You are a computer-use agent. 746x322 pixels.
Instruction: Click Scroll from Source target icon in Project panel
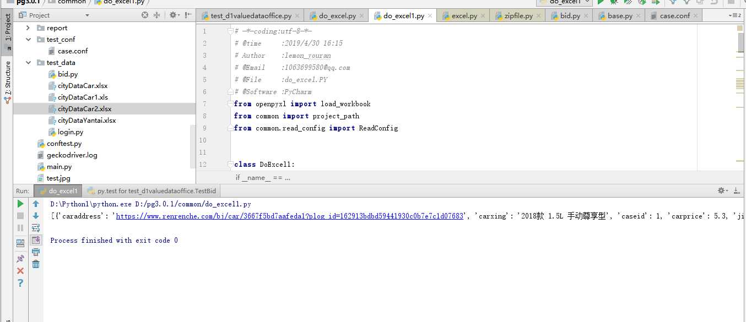[x=145, y=15]
